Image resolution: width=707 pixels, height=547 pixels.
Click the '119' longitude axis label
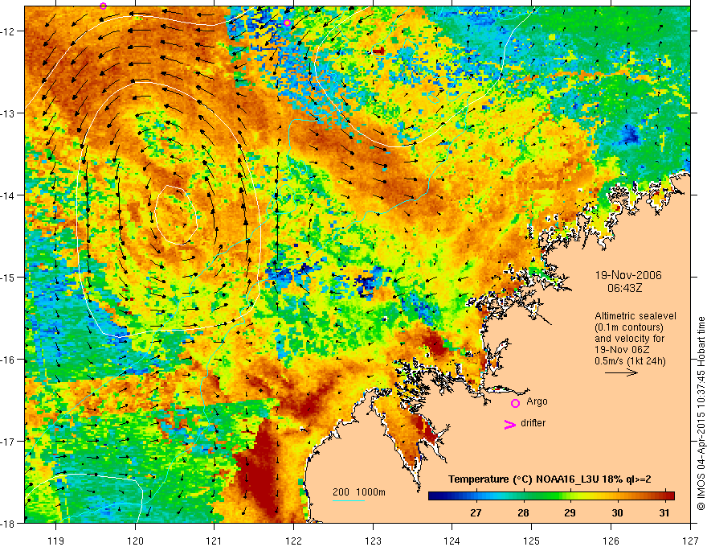click(x=56, y=541)
